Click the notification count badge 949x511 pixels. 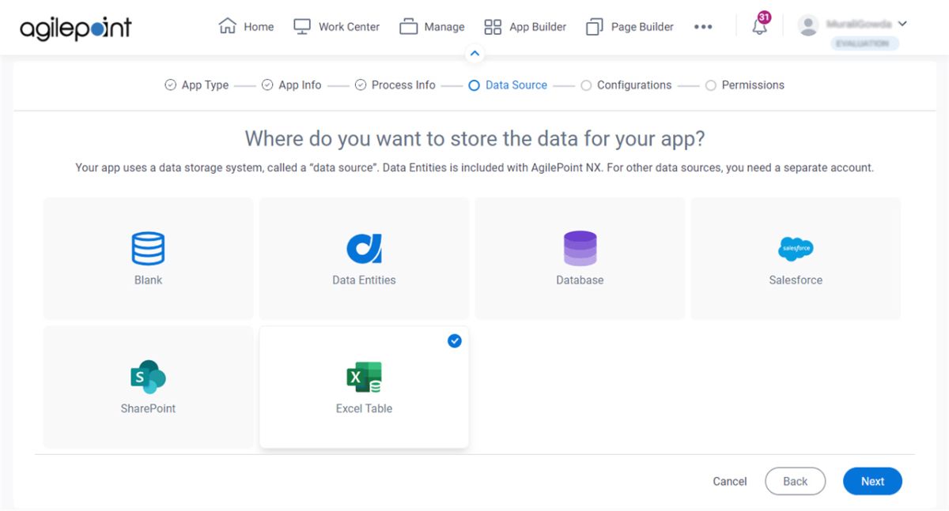[x=764, y=17]
